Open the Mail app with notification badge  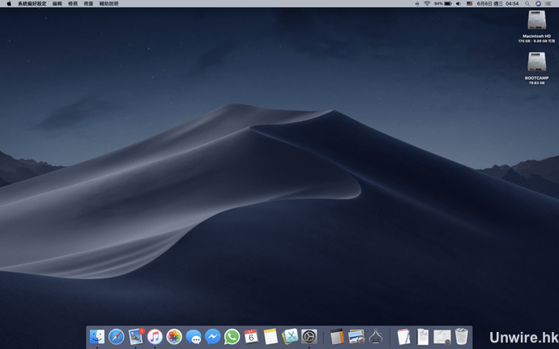(136, 337)
